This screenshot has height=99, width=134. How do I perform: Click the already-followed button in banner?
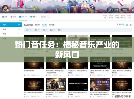coord(115,10)
